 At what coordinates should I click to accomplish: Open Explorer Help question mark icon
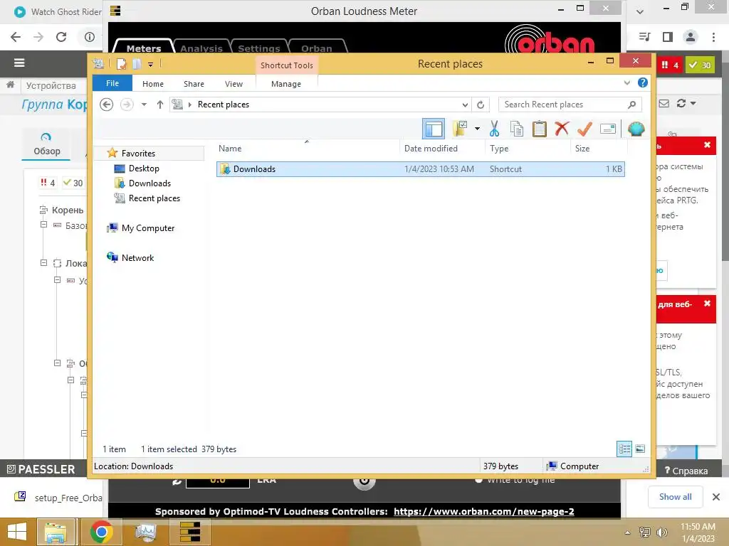pos(643,82)
